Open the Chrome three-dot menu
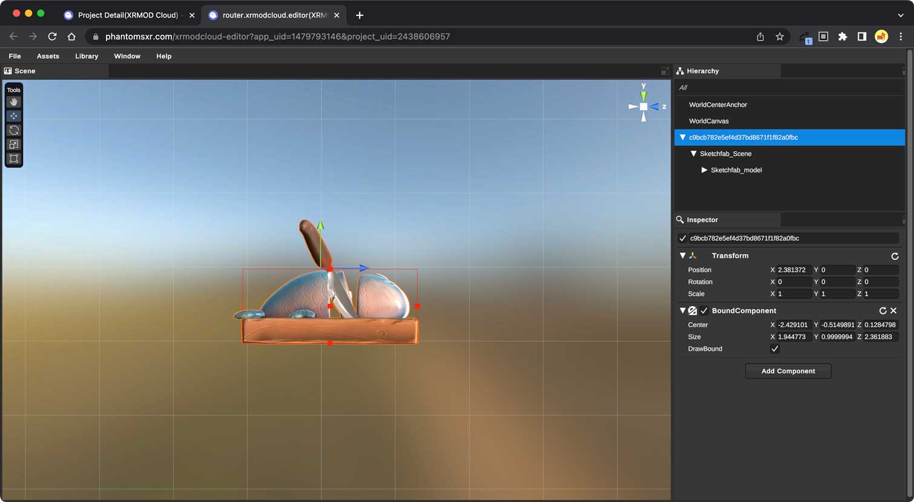 tap(901, 36)
